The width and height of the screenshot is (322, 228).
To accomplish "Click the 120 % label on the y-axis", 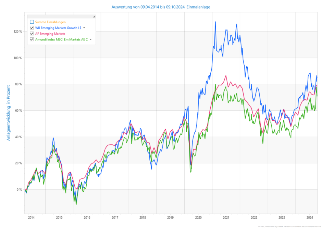I will 18,32.
